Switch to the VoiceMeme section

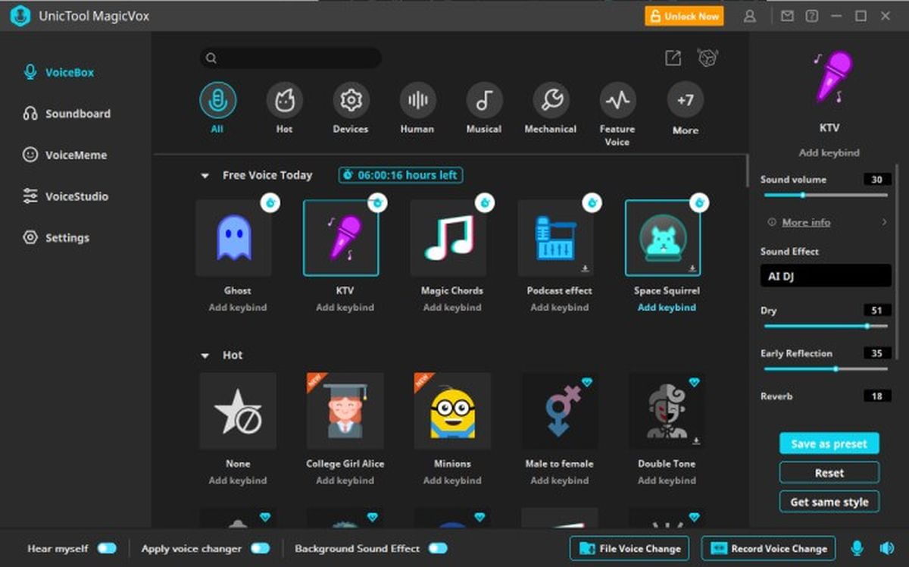(64, 155)
